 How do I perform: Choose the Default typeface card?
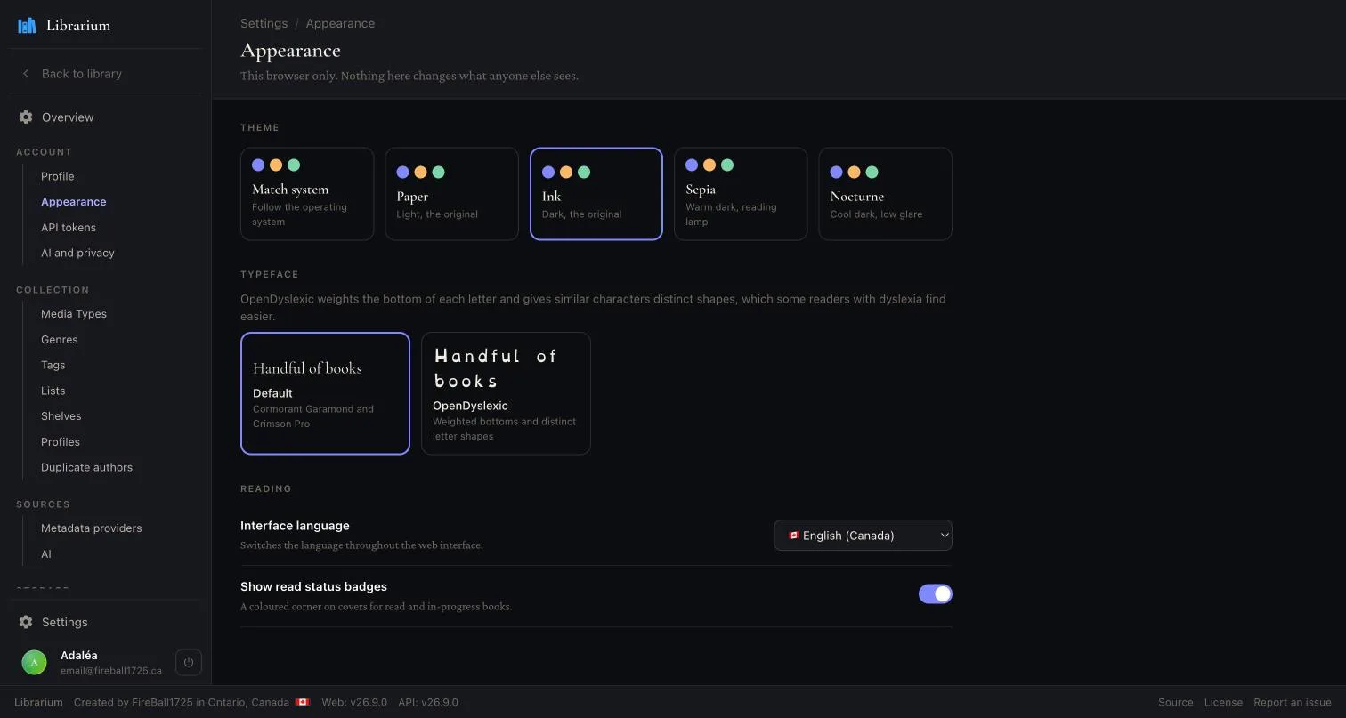click(x=325, y=393)
